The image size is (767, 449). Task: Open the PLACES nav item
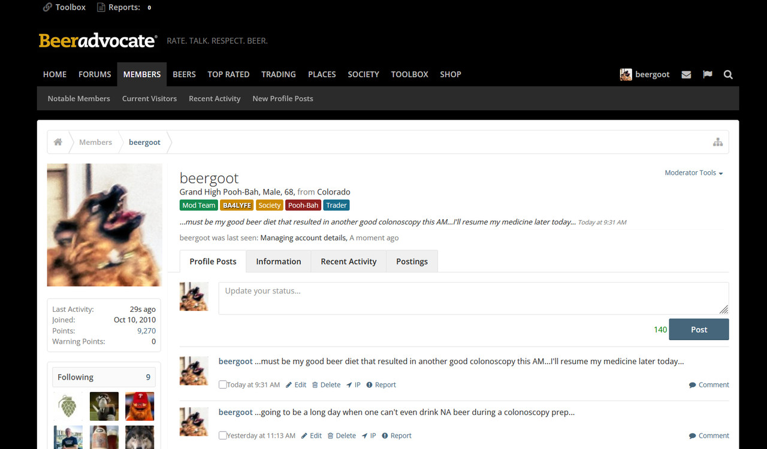pyautogui.click(x=322, y=74)
